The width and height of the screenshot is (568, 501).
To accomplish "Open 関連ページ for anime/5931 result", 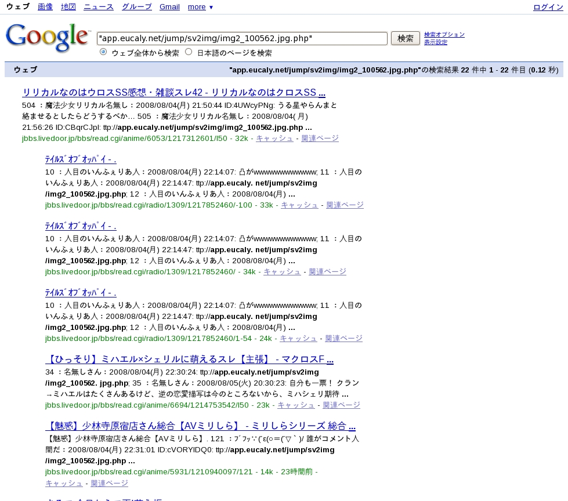I will pyautogui.click(x=110, y=483).
